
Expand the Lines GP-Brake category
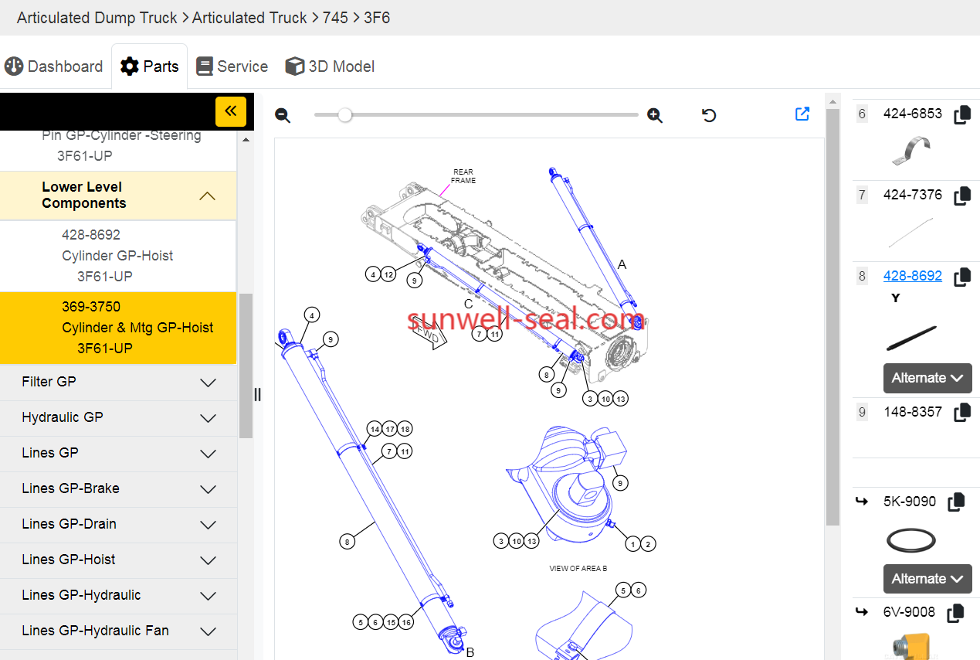pos(208,489)
